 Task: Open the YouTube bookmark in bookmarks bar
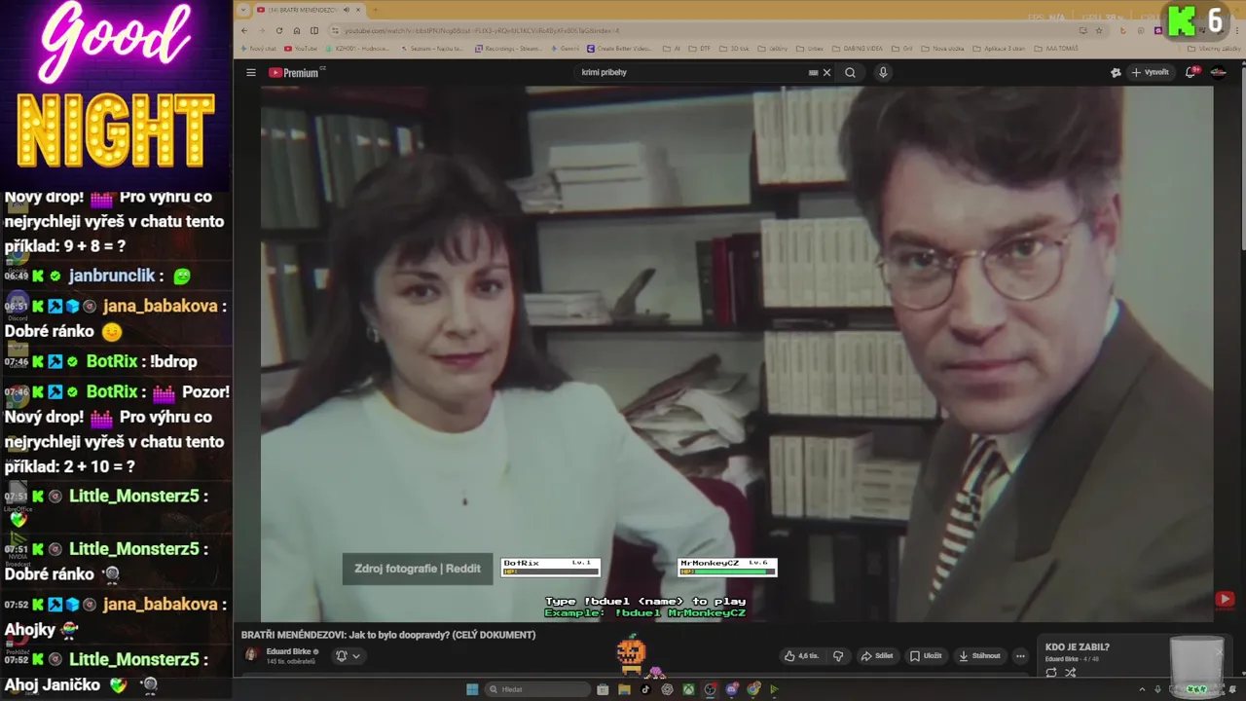[300, 49]
